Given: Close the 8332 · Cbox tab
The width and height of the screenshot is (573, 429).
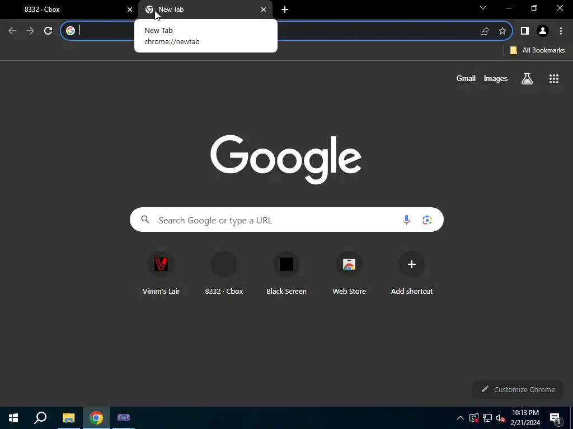Looking at the screenshot, I should pyautogui.click(x=130, y=9).
